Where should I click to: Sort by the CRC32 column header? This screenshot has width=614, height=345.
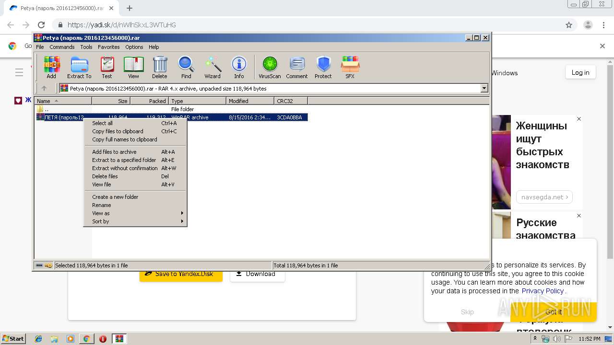[291, 101]
